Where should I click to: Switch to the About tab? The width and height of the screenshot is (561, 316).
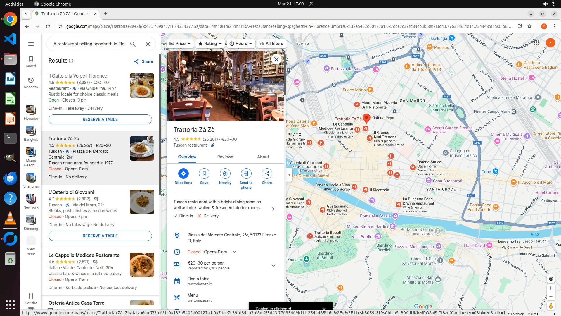tap(263, 157)
